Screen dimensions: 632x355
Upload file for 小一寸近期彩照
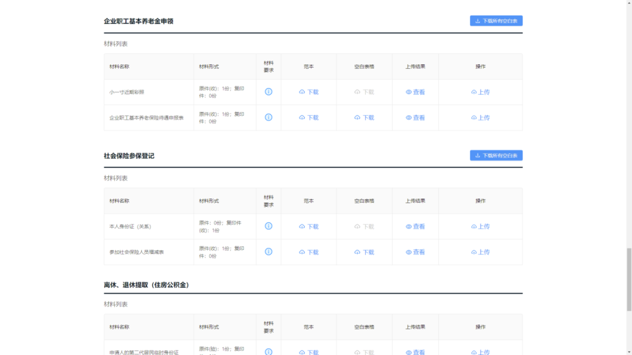(480, 92)
